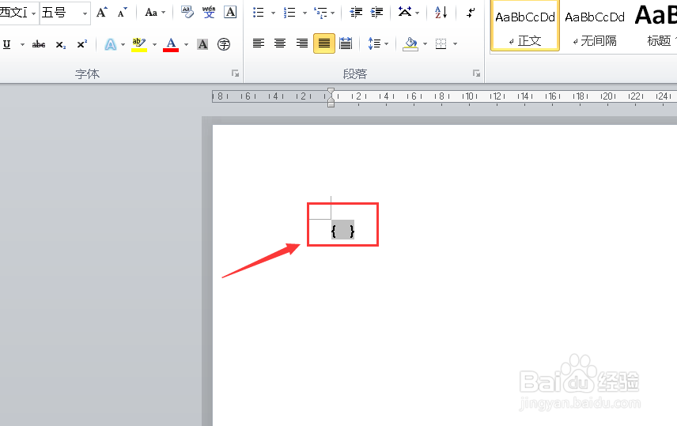The width and height of the screenshot is (677, 426).
Task: Open the Font dialog launcher
Action: pyautogui.click(x=236, y=74)
